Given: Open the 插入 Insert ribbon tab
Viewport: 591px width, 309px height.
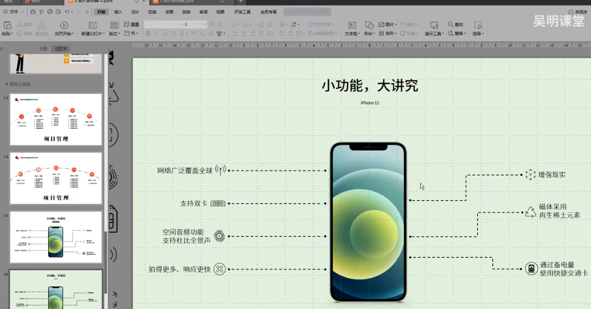Looking at the screenshot, I should click(x=118, y=12).
